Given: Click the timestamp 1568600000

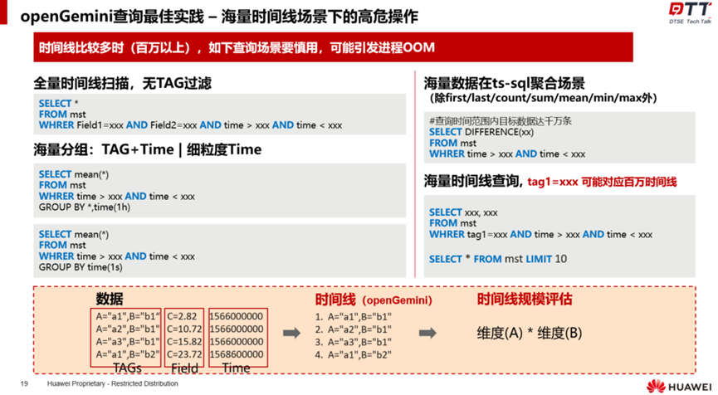Looking at the screenshot, I should [x=237, y=354].
